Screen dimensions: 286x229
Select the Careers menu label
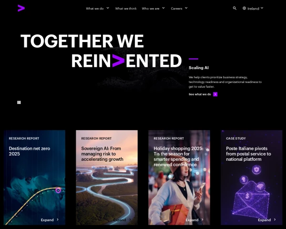[x=176, y=9]
